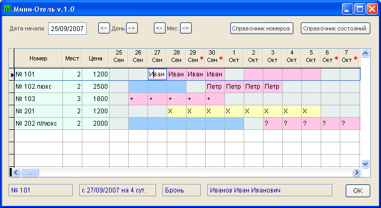381x208 pixels.
Task: Click the 29 Сен weekend column header
Action: point(196,57)
